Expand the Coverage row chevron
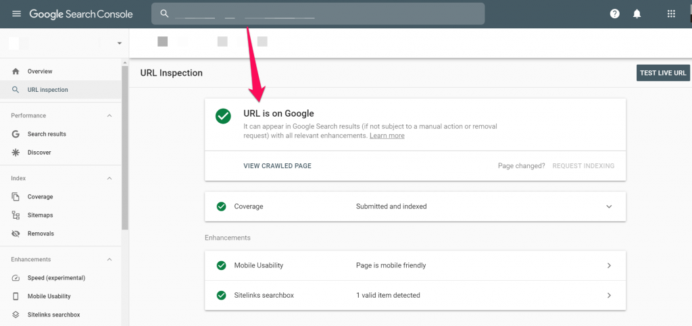692x326 pixels. point(609,206)
